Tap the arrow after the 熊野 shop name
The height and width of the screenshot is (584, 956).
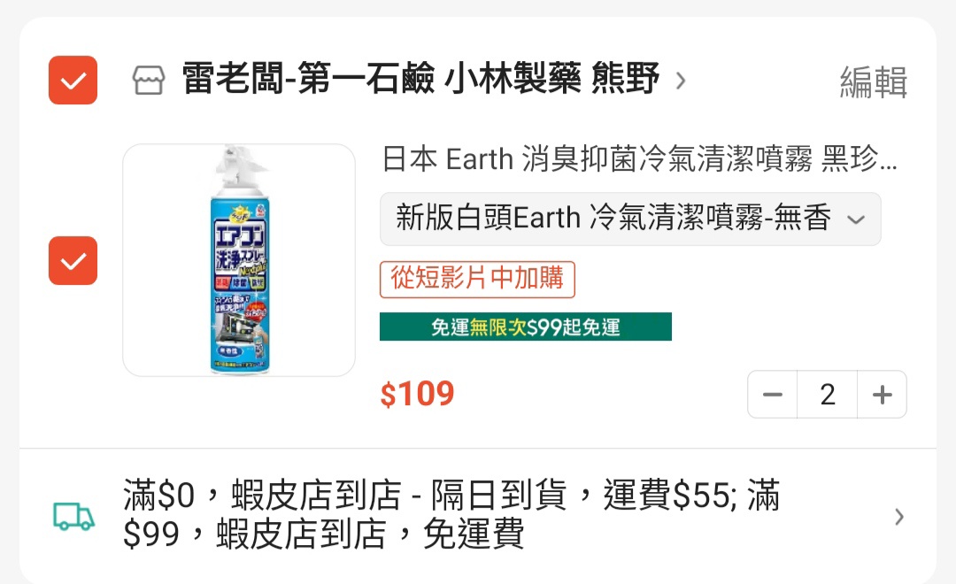(x=681, y=81)
